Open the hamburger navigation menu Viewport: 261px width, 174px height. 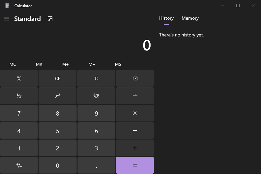pyautogui.click(x=7, y=19)
